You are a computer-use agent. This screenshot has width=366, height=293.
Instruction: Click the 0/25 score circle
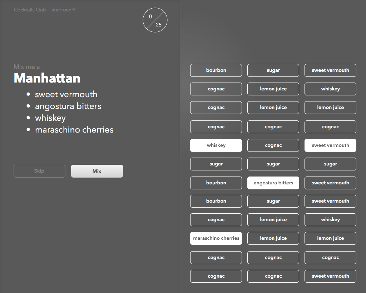tap(155, 20)
